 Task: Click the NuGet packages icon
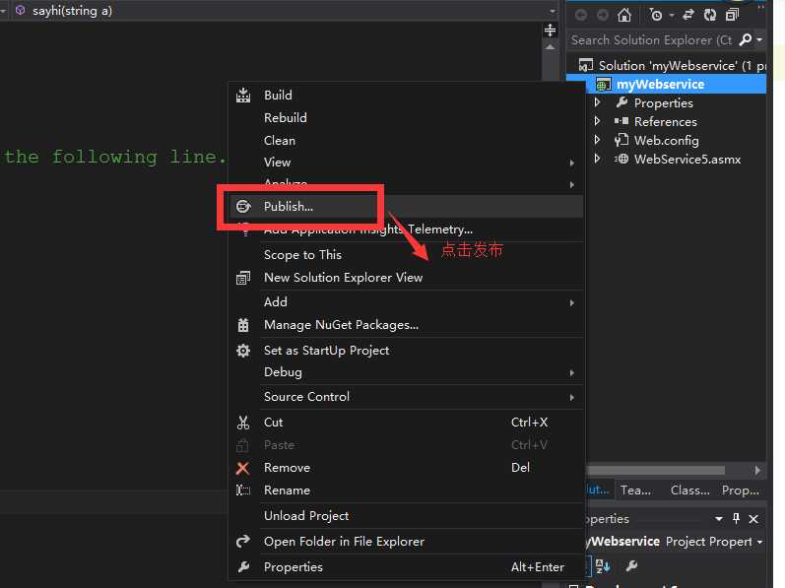243,325
